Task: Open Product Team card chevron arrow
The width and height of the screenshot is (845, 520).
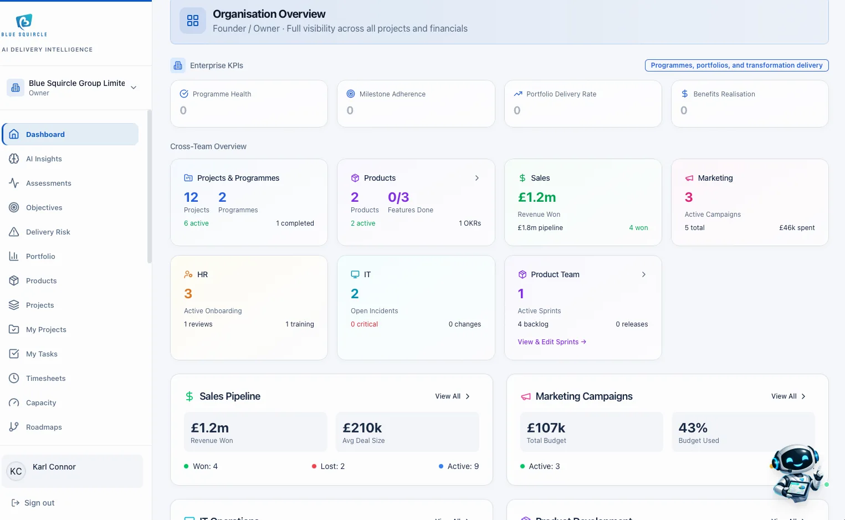Action: point(644,274)
